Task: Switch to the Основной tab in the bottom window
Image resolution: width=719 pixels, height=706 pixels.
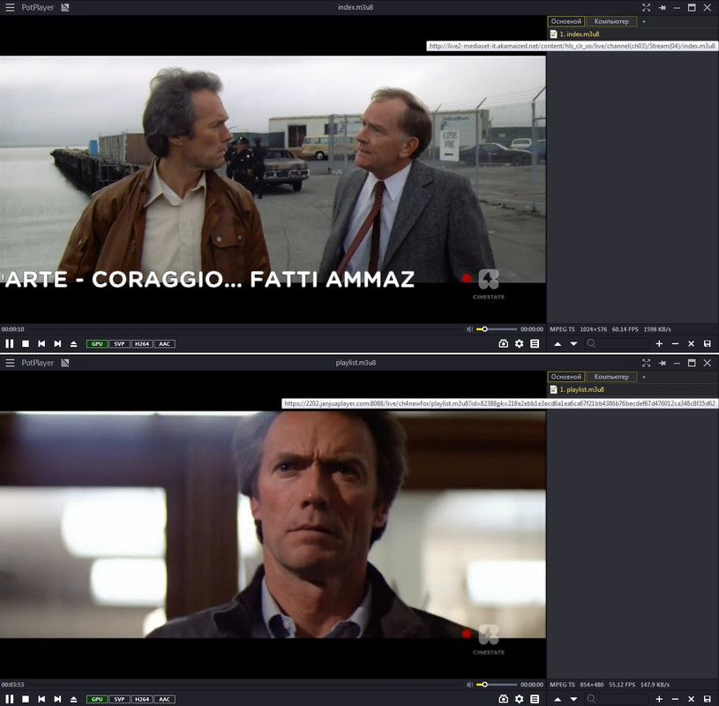Action: (565, 377)
